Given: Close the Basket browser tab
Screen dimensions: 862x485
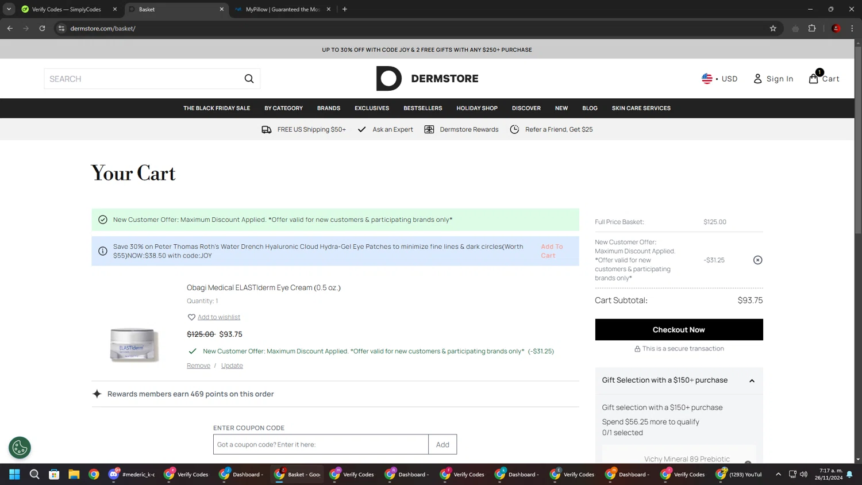Looking at the screenshot, I should (x=222, y=9).
